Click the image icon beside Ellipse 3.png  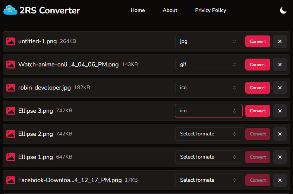11,111
